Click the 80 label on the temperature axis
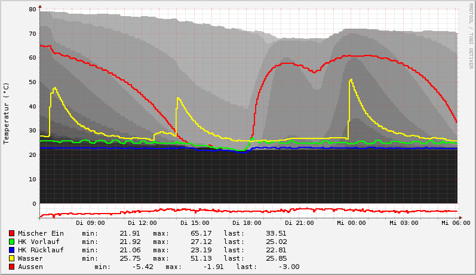 click(x=32, y=10)
